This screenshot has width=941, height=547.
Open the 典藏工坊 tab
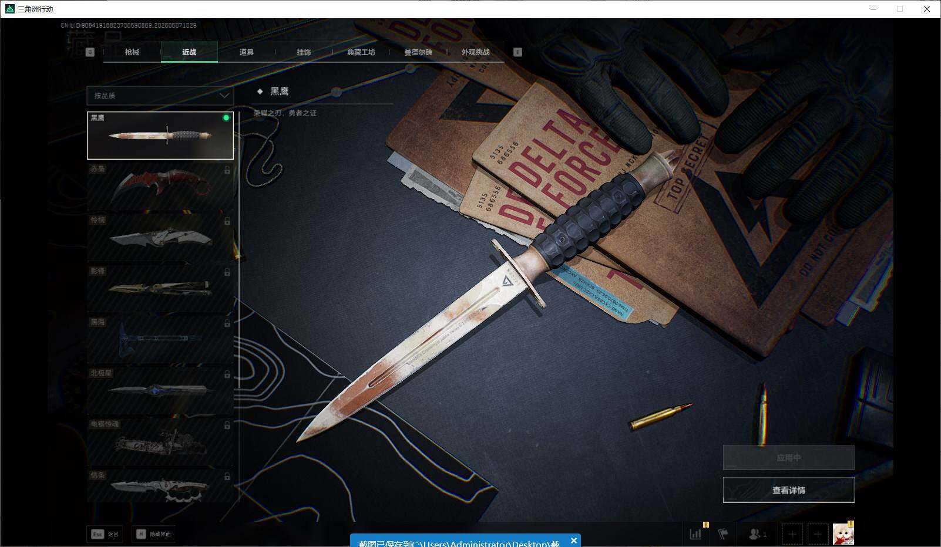(x=361, y=52)
